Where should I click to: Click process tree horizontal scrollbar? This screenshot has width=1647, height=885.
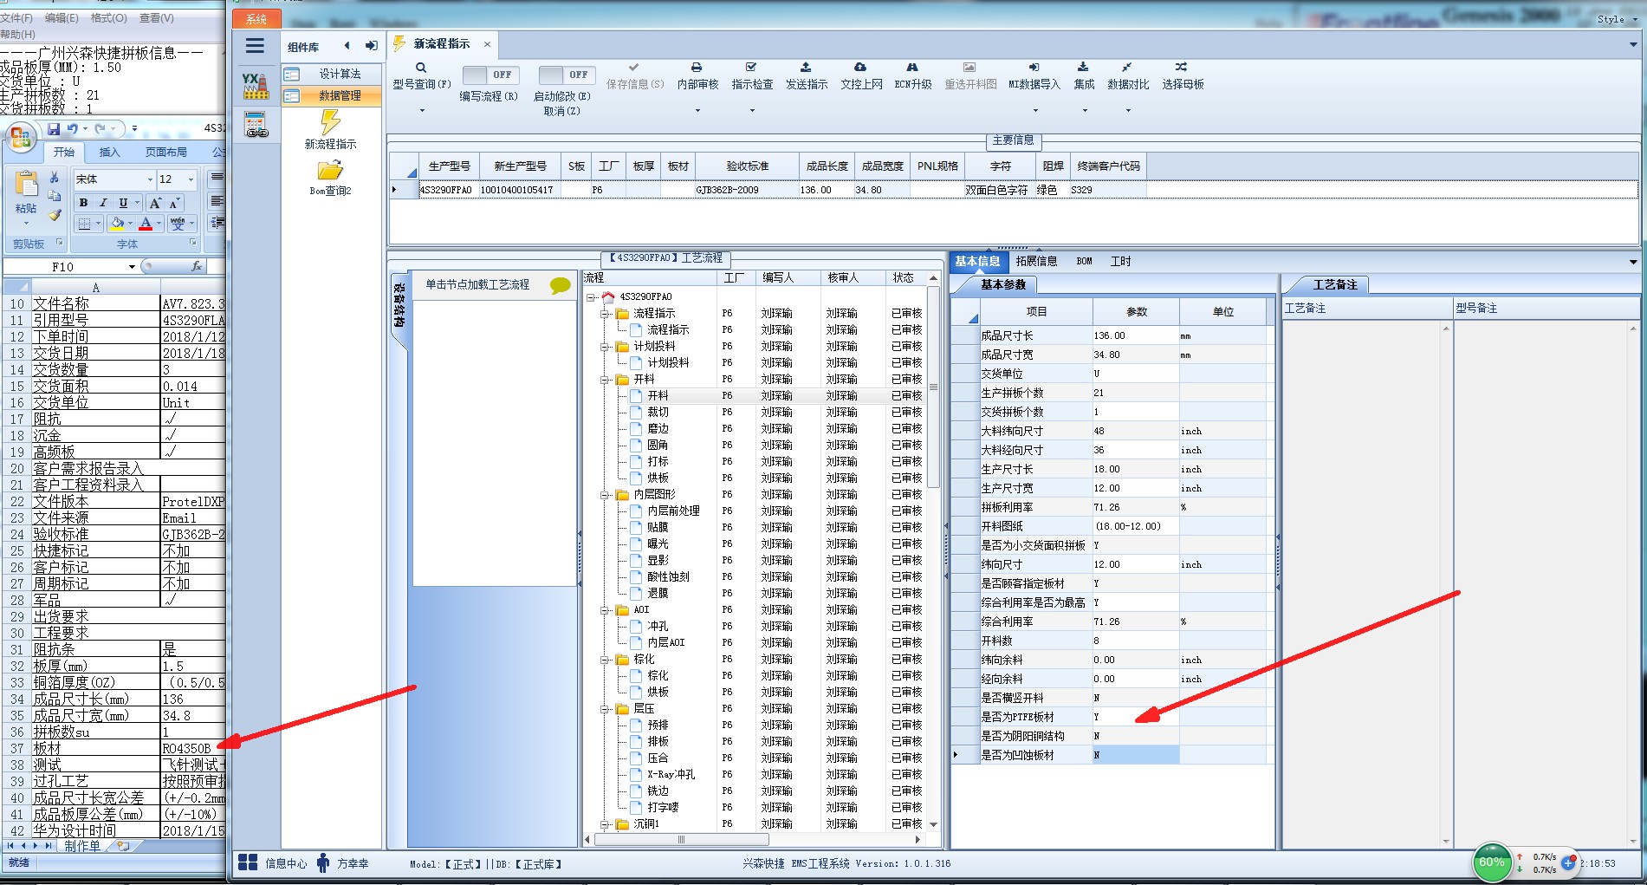click(681, 839)
